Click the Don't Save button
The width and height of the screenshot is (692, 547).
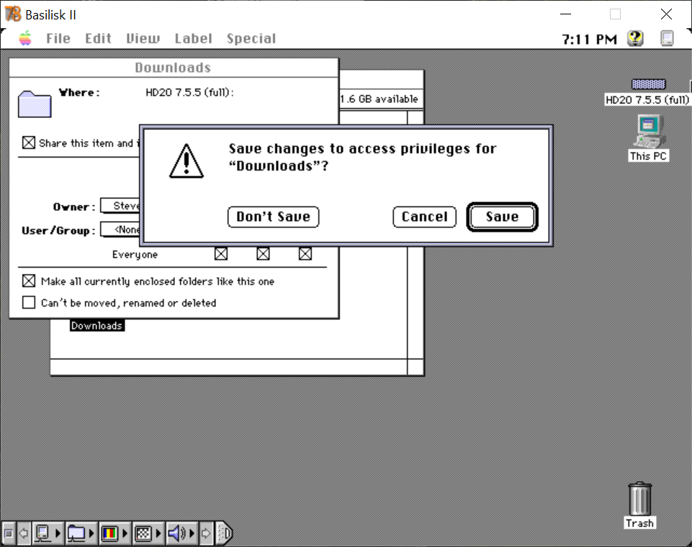[x=273, y=217]
